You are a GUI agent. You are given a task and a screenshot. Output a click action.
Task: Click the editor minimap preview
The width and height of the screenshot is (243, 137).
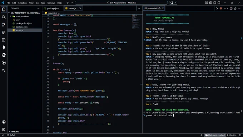point(136,22)
